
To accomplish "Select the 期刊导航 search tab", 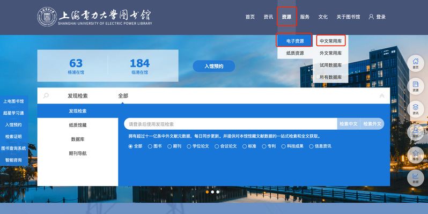I will tap(78, 153).
